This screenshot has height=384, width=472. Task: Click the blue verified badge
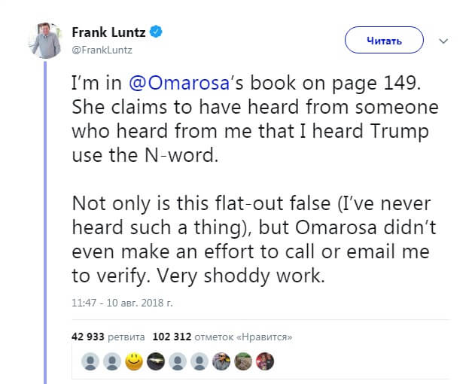[156, 32]
